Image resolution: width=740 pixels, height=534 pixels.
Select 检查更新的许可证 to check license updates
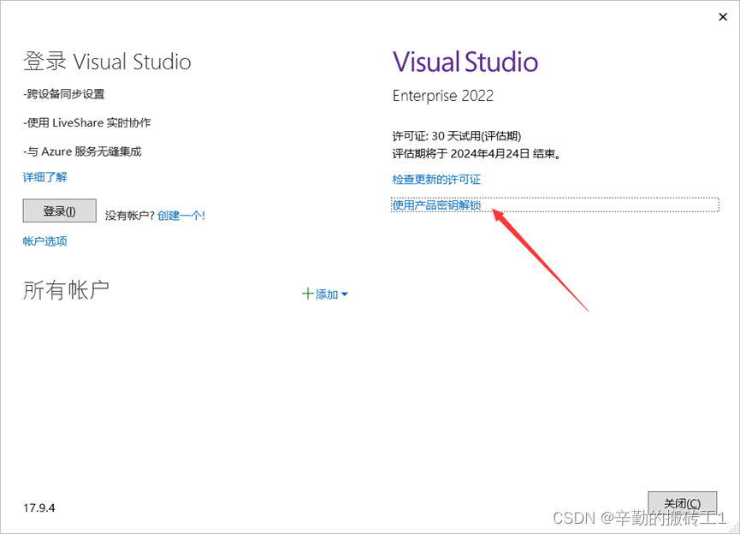[438, 180]
